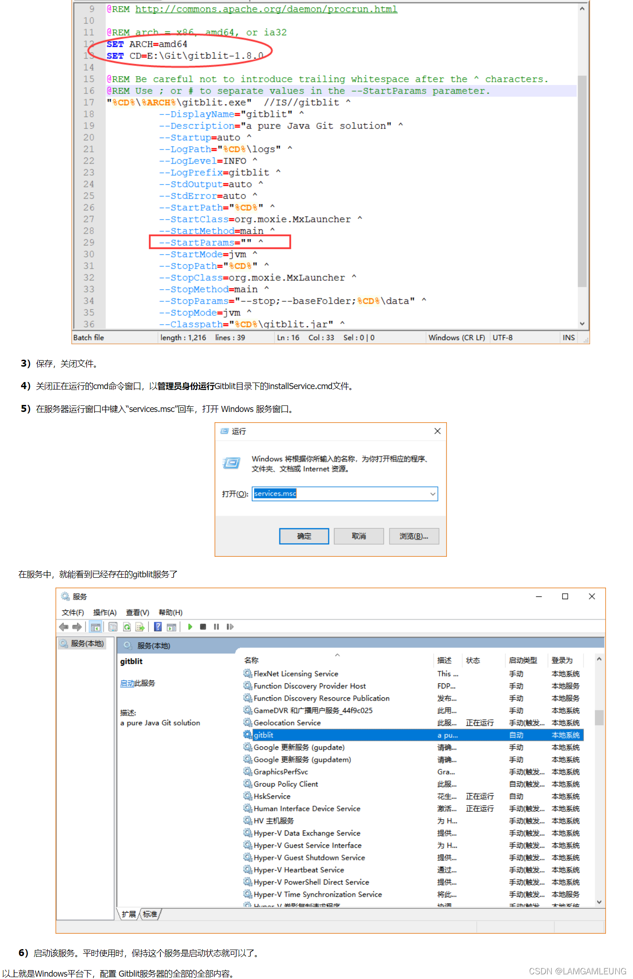Click the gear icon in 服务(本地) header
The width and height of the screenshot is (633, 979).
click(128, 646)
